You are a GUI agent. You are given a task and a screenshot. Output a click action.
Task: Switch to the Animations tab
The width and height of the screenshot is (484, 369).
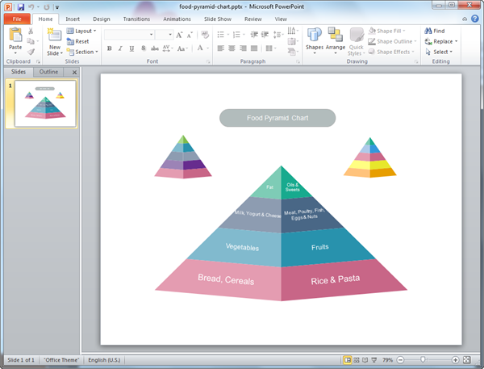coord(177,19)
